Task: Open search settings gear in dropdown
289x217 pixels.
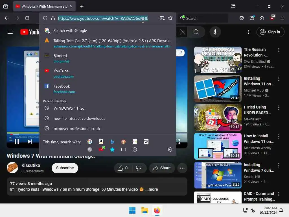Action: pos(170,149)
